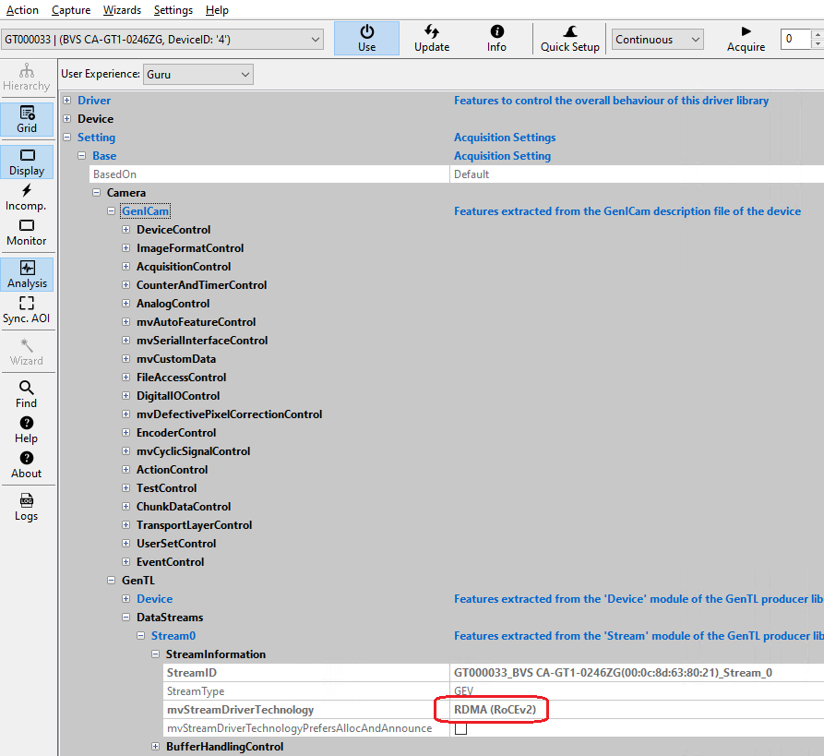
Task: Open the Find search tool
Action: click(x=27, y=394)
